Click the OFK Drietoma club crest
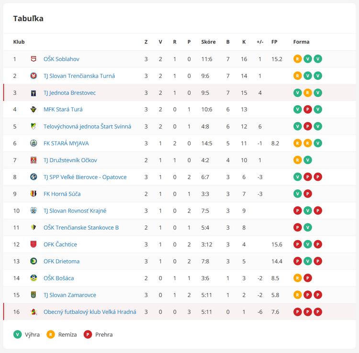 (34, 261)
